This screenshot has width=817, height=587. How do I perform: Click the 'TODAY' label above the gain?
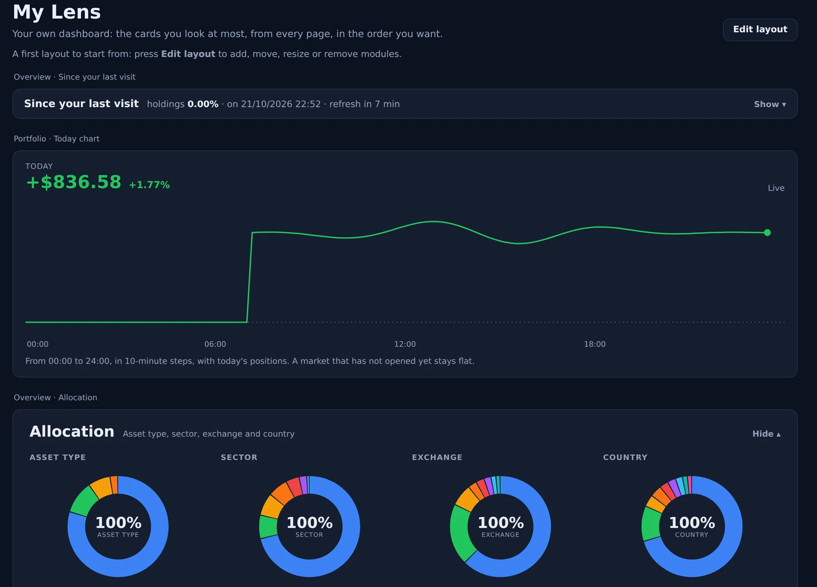39,166
